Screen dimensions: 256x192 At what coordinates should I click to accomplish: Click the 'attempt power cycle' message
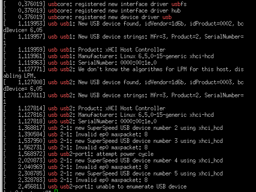coord(125,154)
